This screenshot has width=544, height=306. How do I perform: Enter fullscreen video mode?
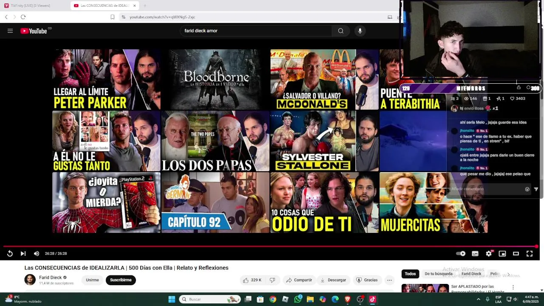530,254
